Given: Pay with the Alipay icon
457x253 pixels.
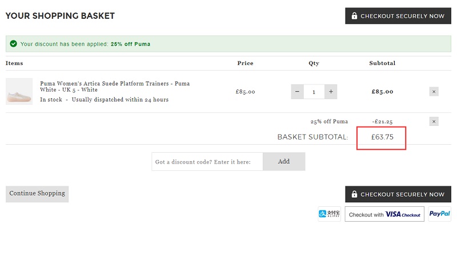Looking at the screenshot, I should point(330,214).
